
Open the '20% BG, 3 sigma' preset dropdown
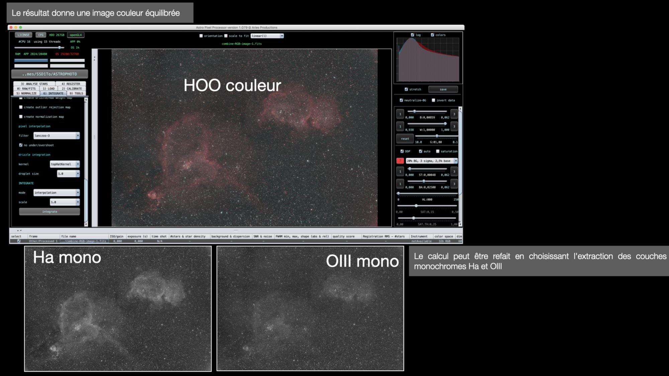pos(432,161)
